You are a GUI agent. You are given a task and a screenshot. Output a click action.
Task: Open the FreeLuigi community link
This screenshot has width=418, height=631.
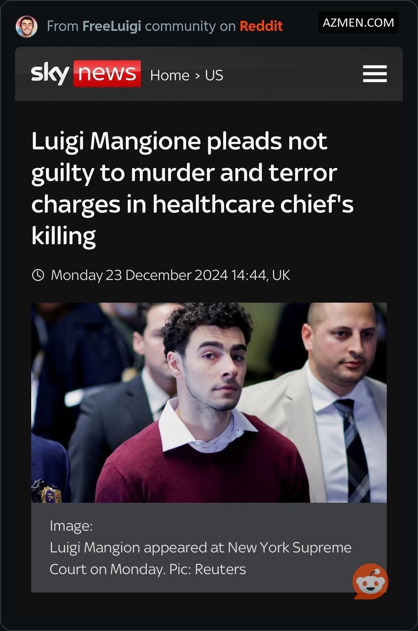(112, 26)
